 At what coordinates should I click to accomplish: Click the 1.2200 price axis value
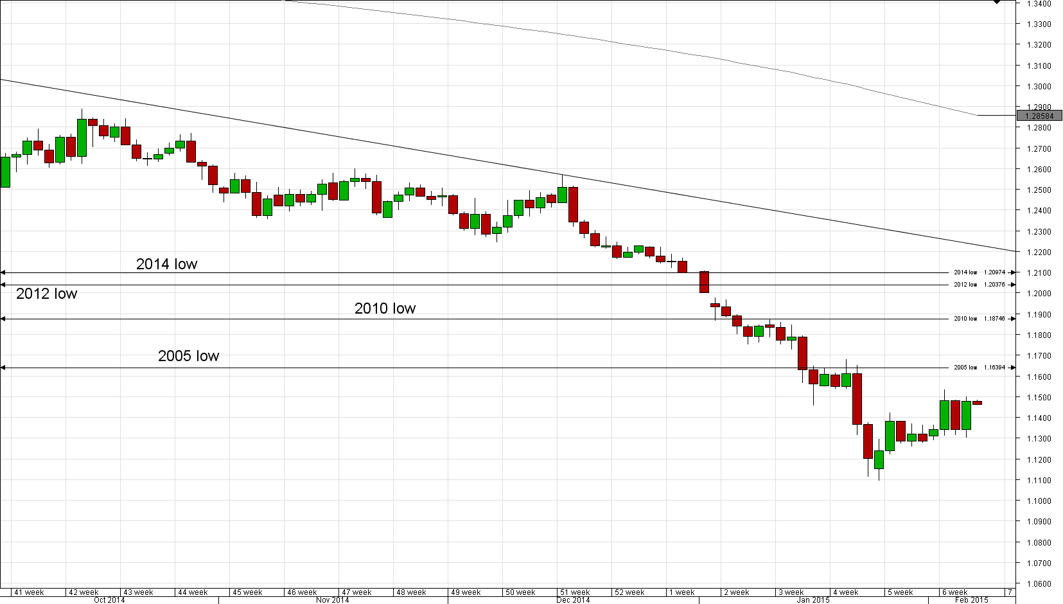[1039, 253]
